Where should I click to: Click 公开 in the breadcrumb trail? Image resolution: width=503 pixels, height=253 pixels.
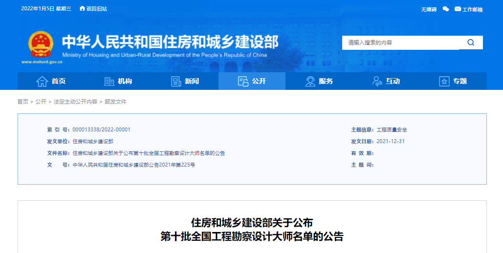click(41, 102)
